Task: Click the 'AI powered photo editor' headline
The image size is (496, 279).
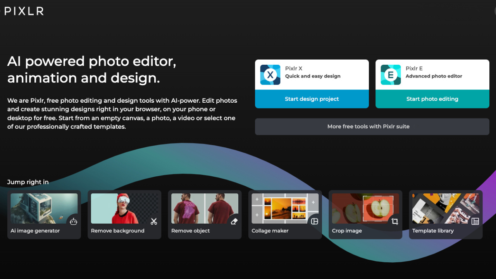Action: (x=92, y=70)
